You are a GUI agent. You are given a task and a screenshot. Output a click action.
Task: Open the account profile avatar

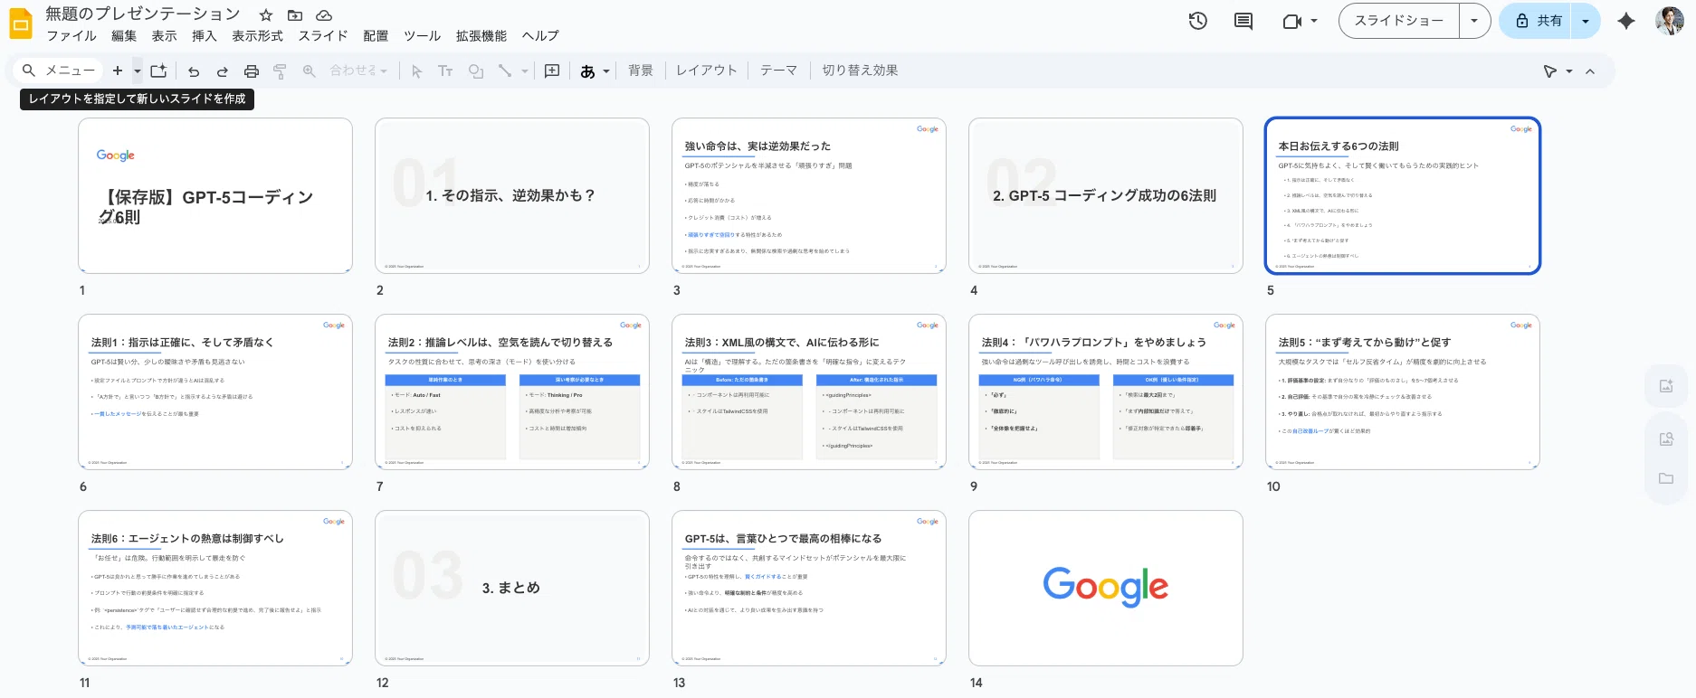1669,21
